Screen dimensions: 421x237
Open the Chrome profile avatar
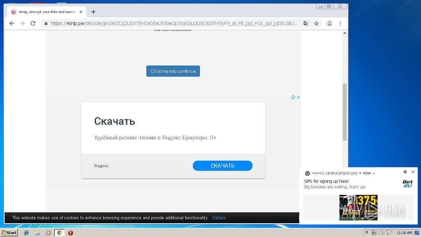coord(329,23)
